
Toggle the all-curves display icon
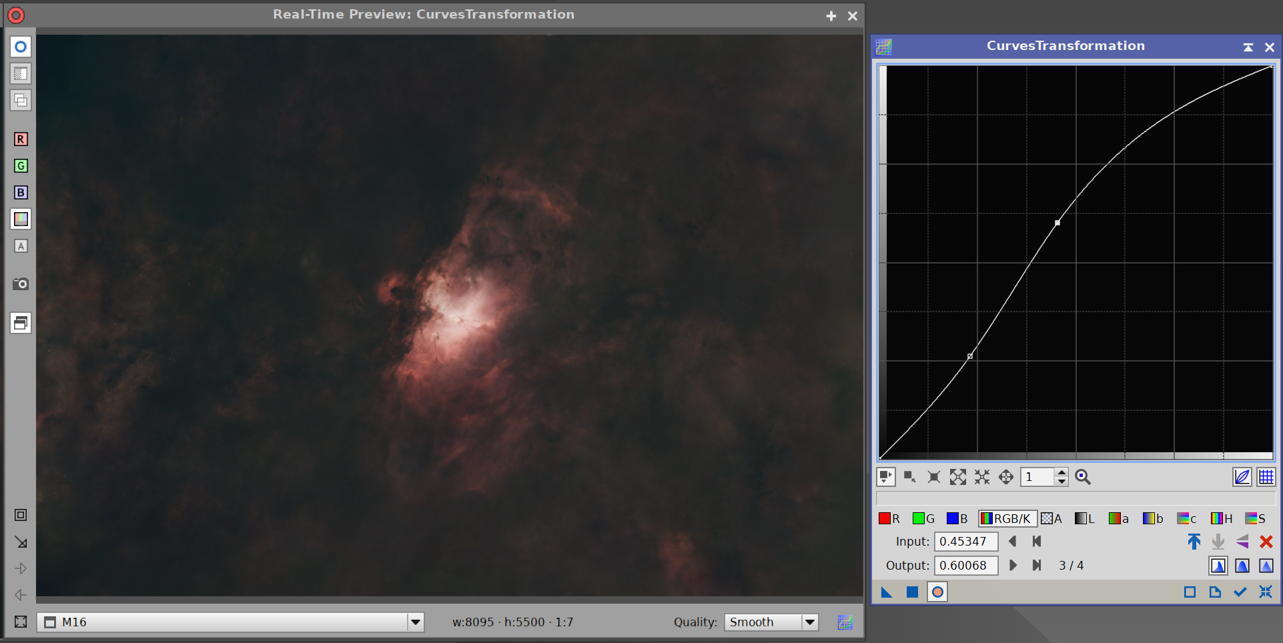click(1242, 476)
